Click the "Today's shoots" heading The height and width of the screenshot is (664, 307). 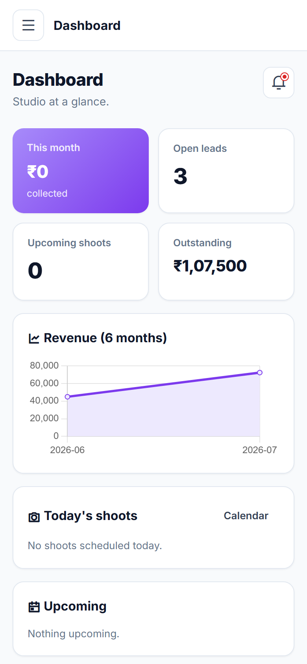coord(91,516)
